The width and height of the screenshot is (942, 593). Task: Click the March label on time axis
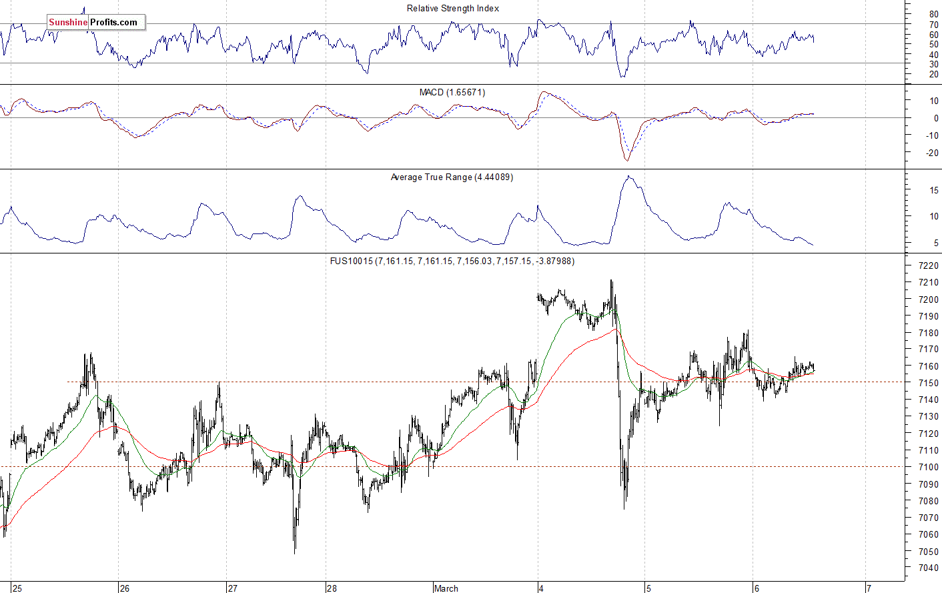click(446, 588)
